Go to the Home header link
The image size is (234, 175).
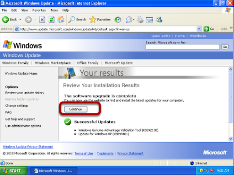pyautogui.click(x=180, y=36)
